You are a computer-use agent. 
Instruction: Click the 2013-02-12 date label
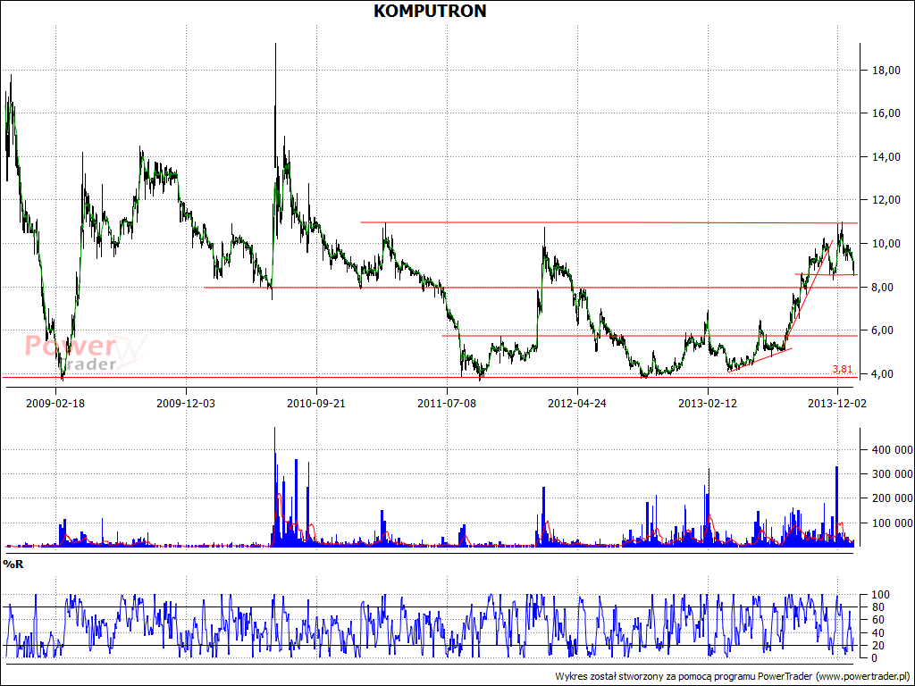click(708, 404)
